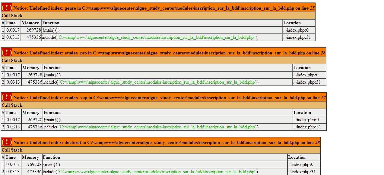This screenshot has width=384, height=175.
Task: Click memory 269728 in etudes_pro call stack
Action: pyautogui.click(x=35, y=75)
